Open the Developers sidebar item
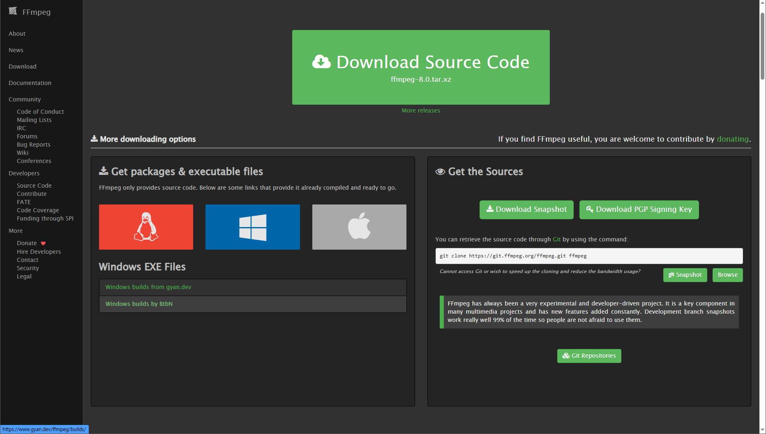The image size is (766, 434). pos(24,173)
